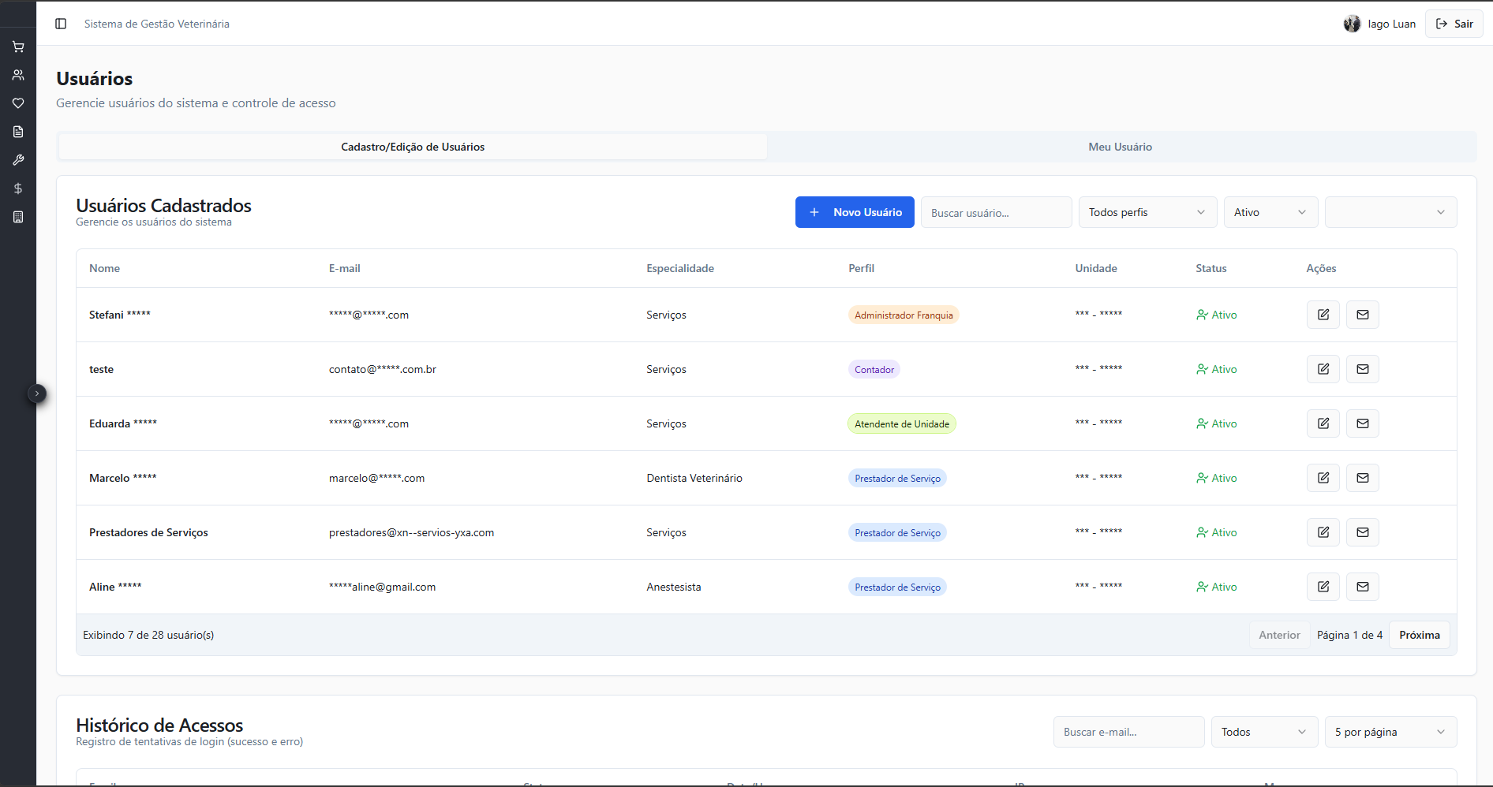
Task: Send email to user teste
Action: (x=1363, y=369)
